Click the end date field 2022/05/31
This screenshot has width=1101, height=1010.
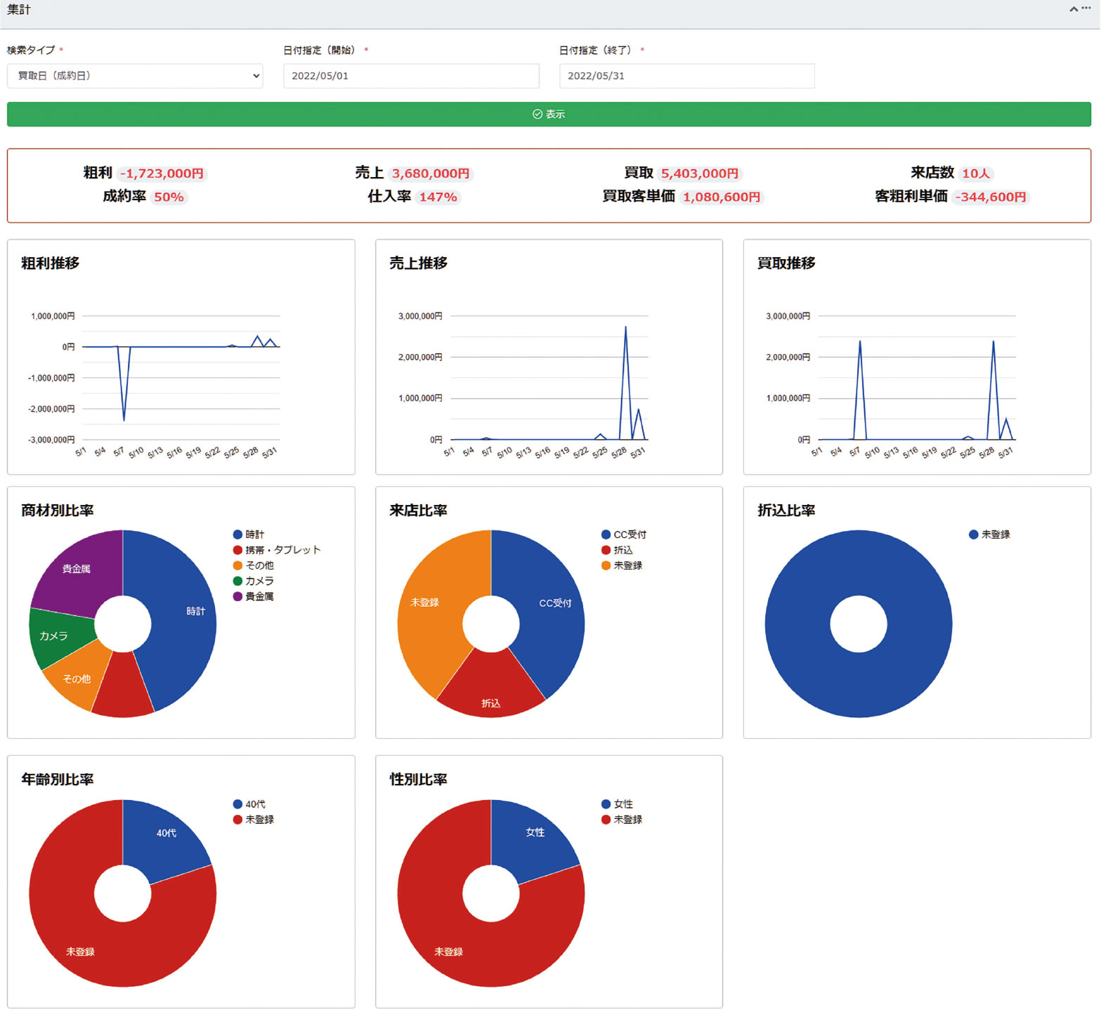(x=686, y=76)
